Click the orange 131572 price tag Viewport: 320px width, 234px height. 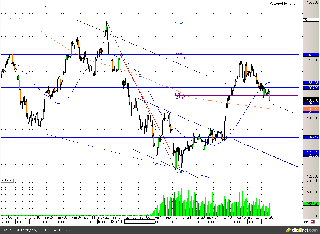[x=311, y=108]
